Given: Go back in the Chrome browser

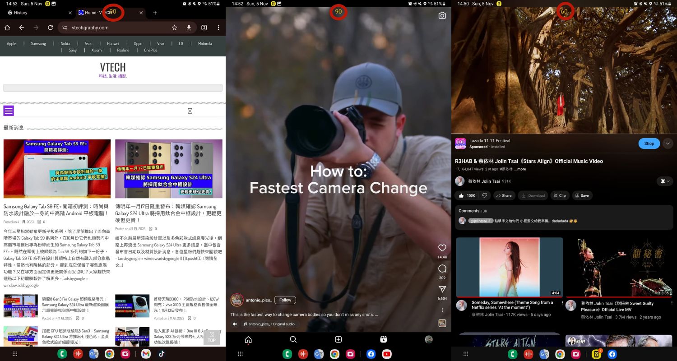Looking at the screenshot, I should (22, 28).
